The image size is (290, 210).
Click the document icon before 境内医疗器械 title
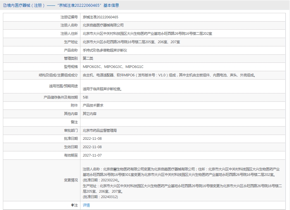(x=5, y=5)
